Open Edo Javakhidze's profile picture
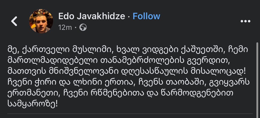 click(x=41, y=21)
